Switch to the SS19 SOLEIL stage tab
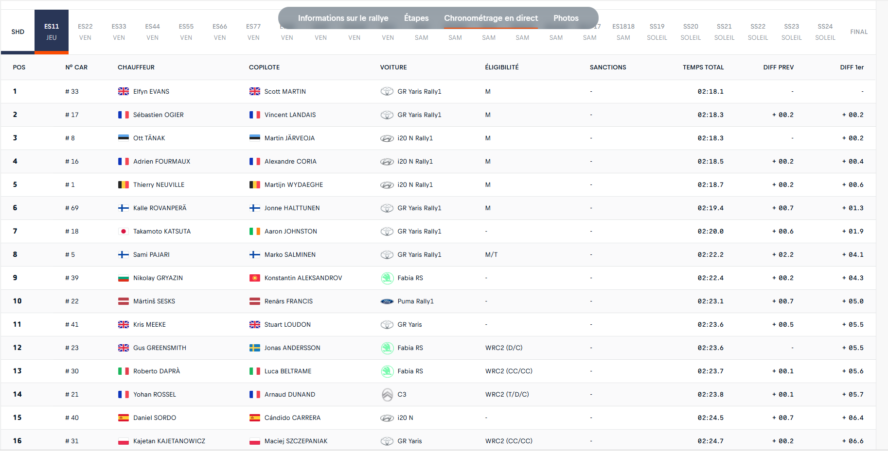888x451 pixels. tap(657, 32)
